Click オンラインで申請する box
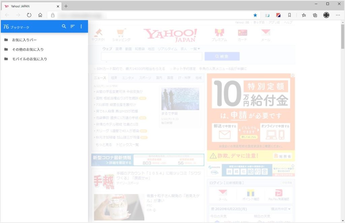This screenshot has height=223, width=345. 275,132
